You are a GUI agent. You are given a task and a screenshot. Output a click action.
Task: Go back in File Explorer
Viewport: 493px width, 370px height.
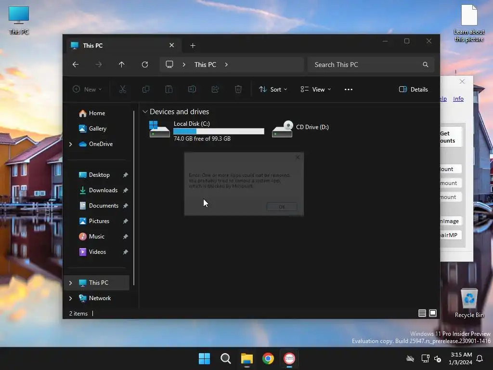pyautogui.click(x=76, y=65)
